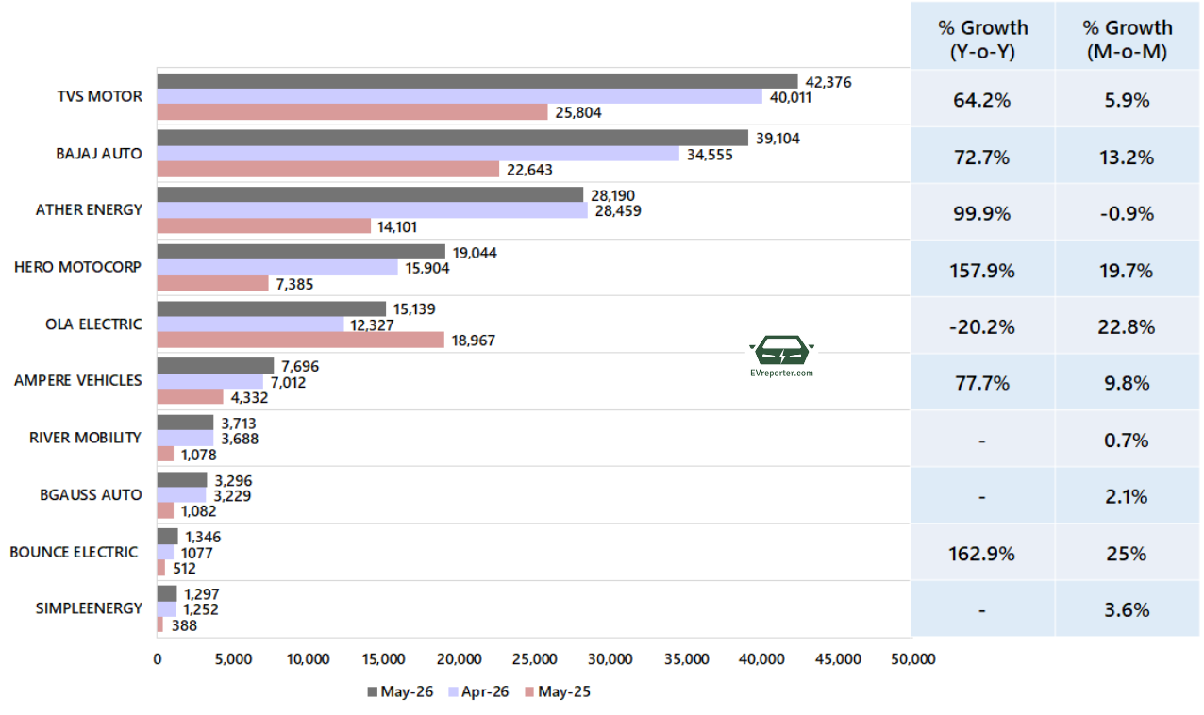Click the 5,000 x-axis tick label
Image resolution: width=1204 pixels, height=715 pixels.
pyautogui.click(x=233, y=659)
